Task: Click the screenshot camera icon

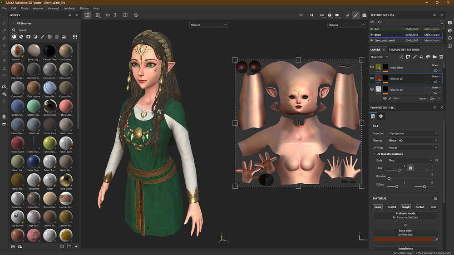Action: tap(364, 15)
